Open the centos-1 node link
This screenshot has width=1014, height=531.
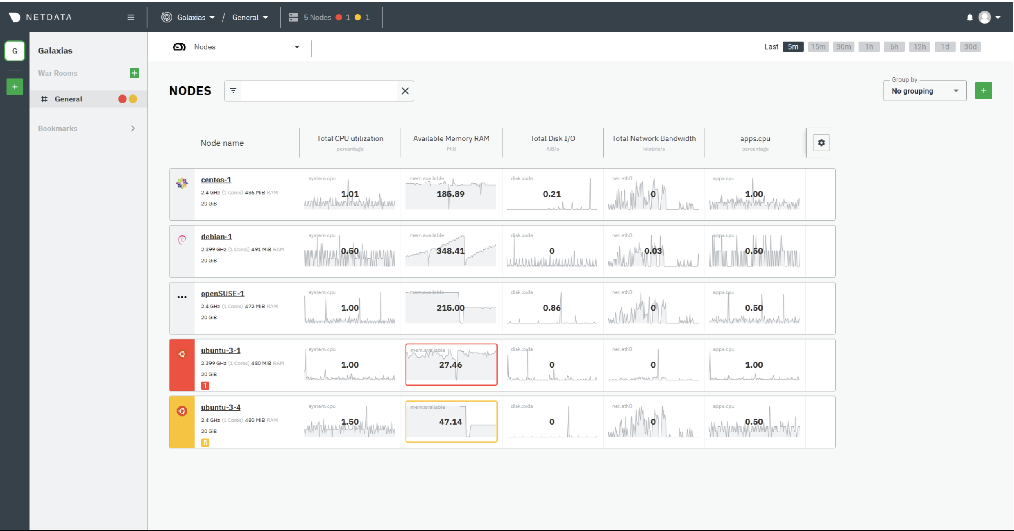[216, 180]
